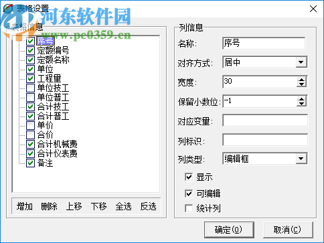Invert selection with 反选
The image size is (324, 243).
(149, 206)
